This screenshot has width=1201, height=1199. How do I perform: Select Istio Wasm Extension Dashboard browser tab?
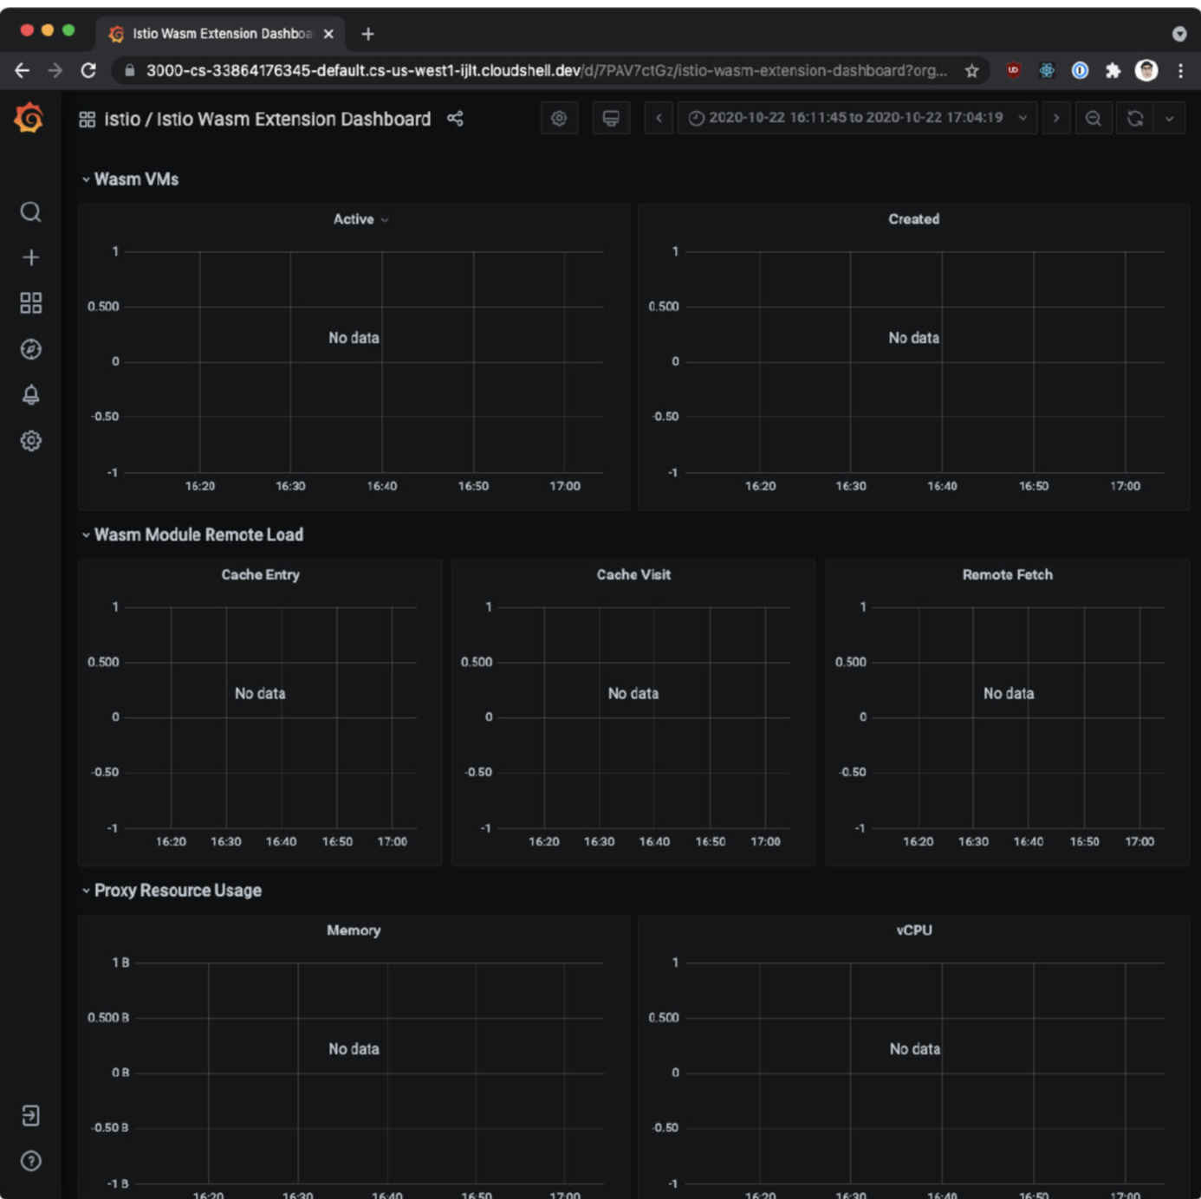[221, 34]
